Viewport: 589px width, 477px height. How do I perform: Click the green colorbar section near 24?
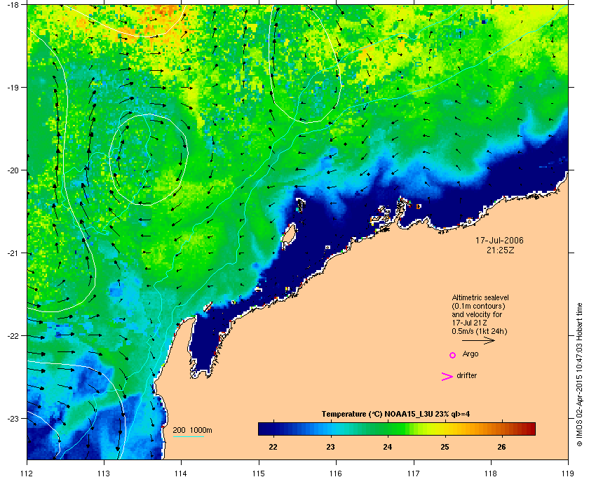pos(388,429)
